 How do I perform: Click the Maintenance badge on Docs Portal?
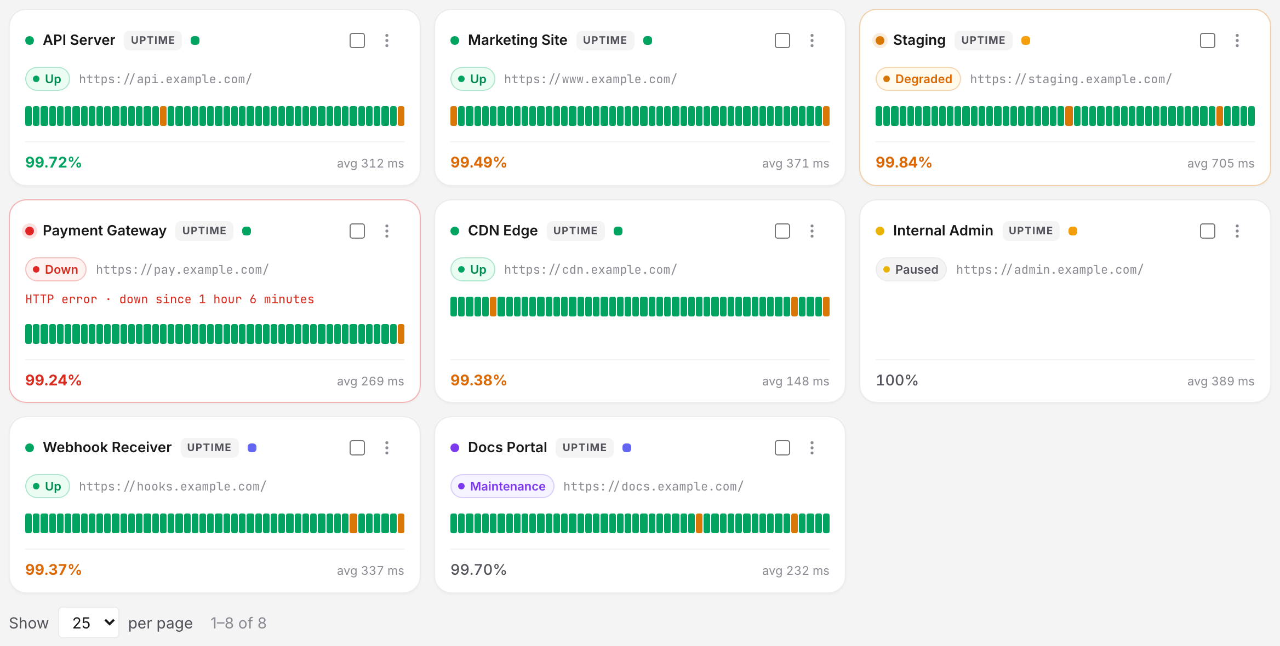click(502, 486)
